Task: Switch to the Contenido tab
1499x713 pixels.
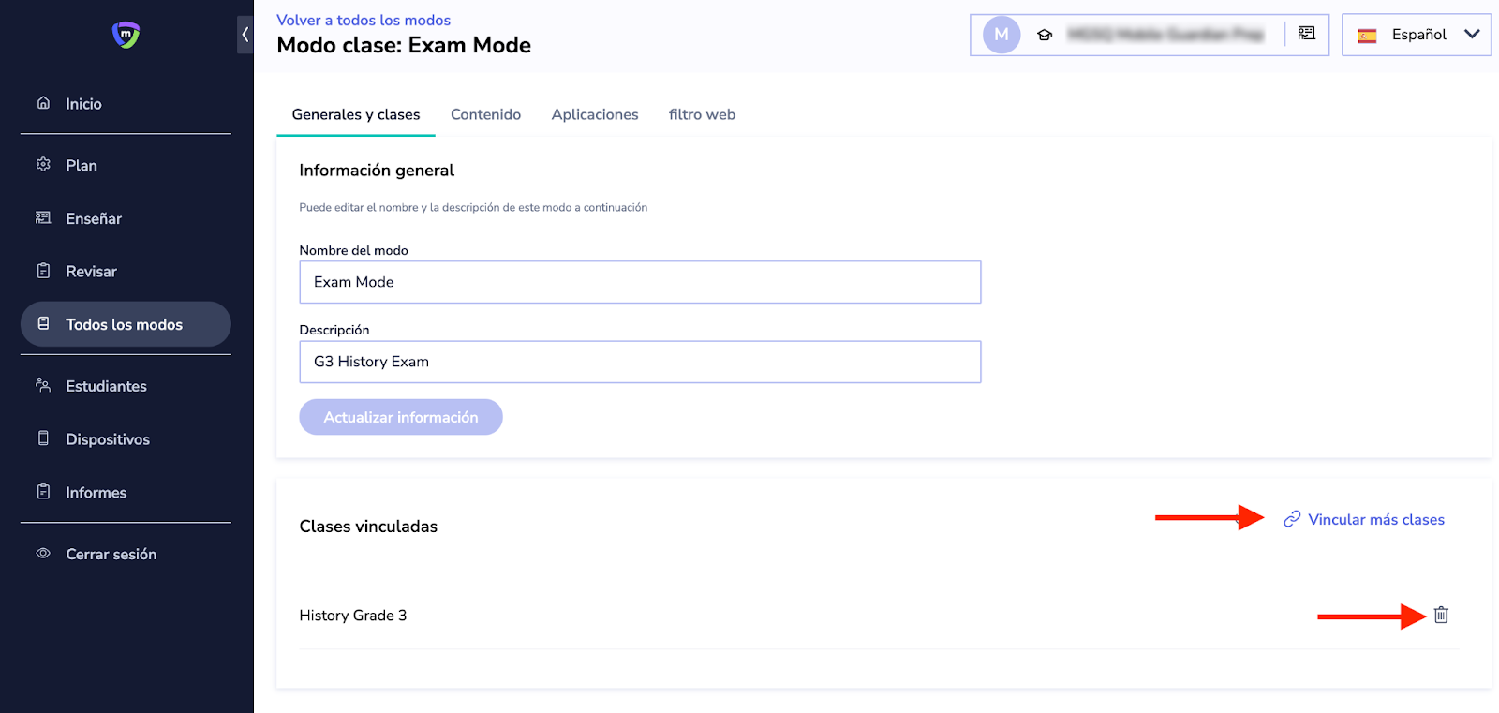Action: pos(485,114)
